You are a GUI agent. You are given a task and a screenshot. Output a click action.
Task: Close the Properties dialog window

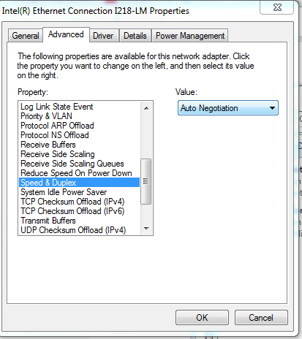pos(277,7)
